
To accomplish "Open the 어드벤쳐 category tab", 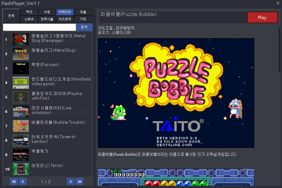I will click(x=65, y=19).
